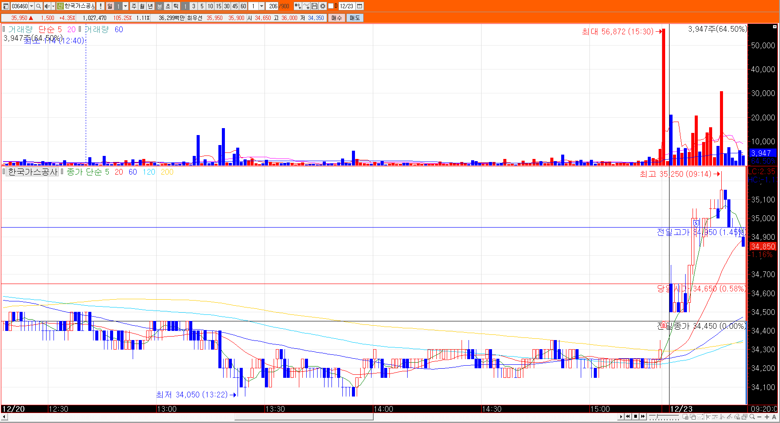
Task: Open stock search magnifier icon
Action: [x=38, y=6]
